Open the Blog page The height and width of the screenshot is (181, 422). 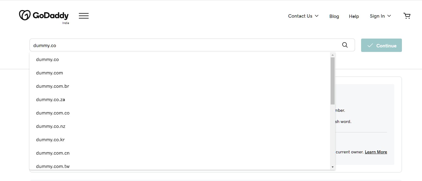(x=334, y=16)
